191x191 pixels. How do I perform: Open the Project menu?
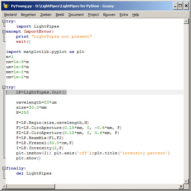[93, 15]
